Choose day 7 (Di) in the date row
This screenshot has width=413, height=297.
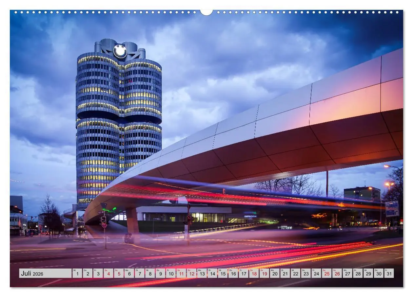(140, 273)
